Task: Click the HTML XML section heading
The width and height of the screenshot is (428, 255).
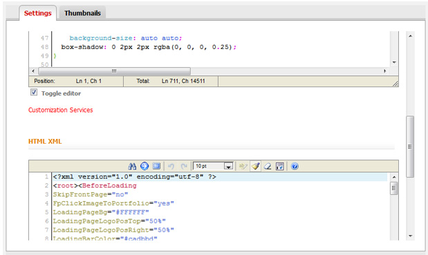Action: click(x=45, y=141)
